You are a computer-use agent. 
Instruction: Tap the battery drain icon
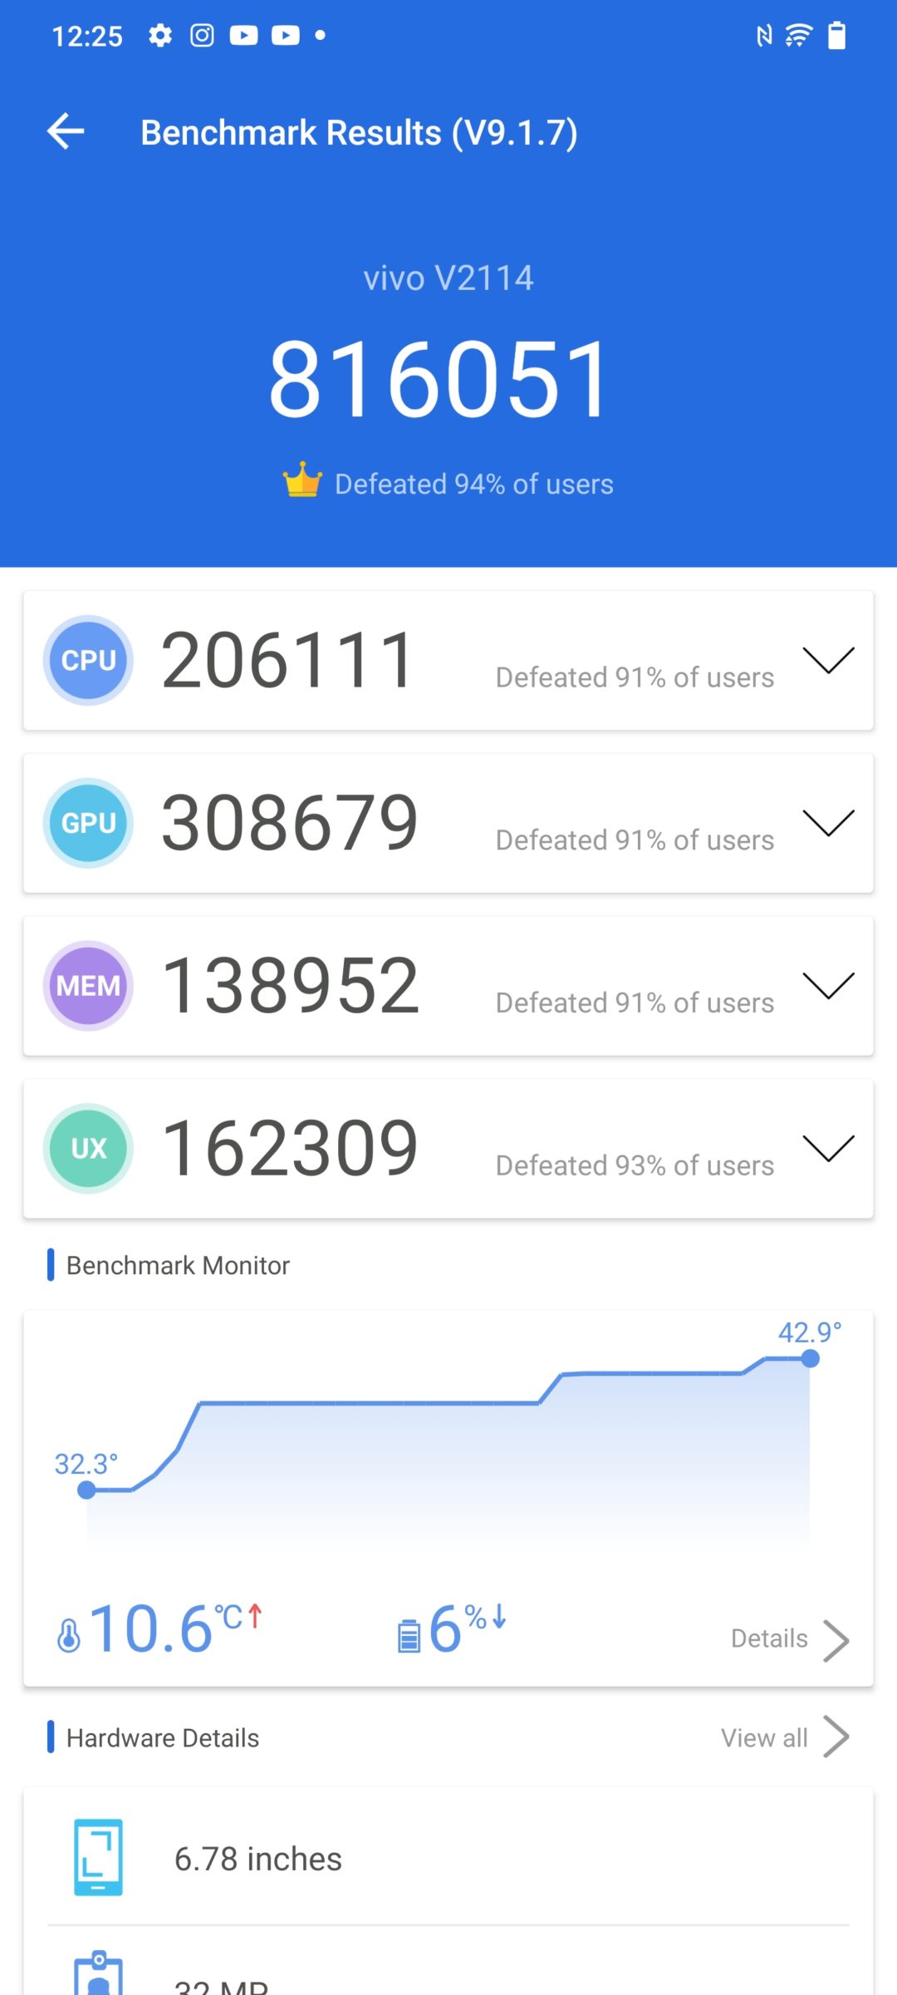pyautogui.click(x=409, y=1635)
